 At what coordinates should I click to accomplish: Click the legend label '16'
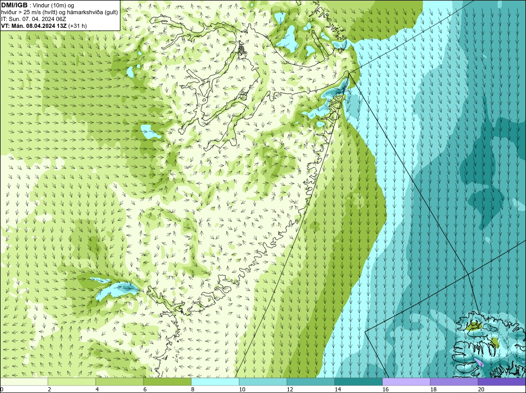[x=386, y=389]
